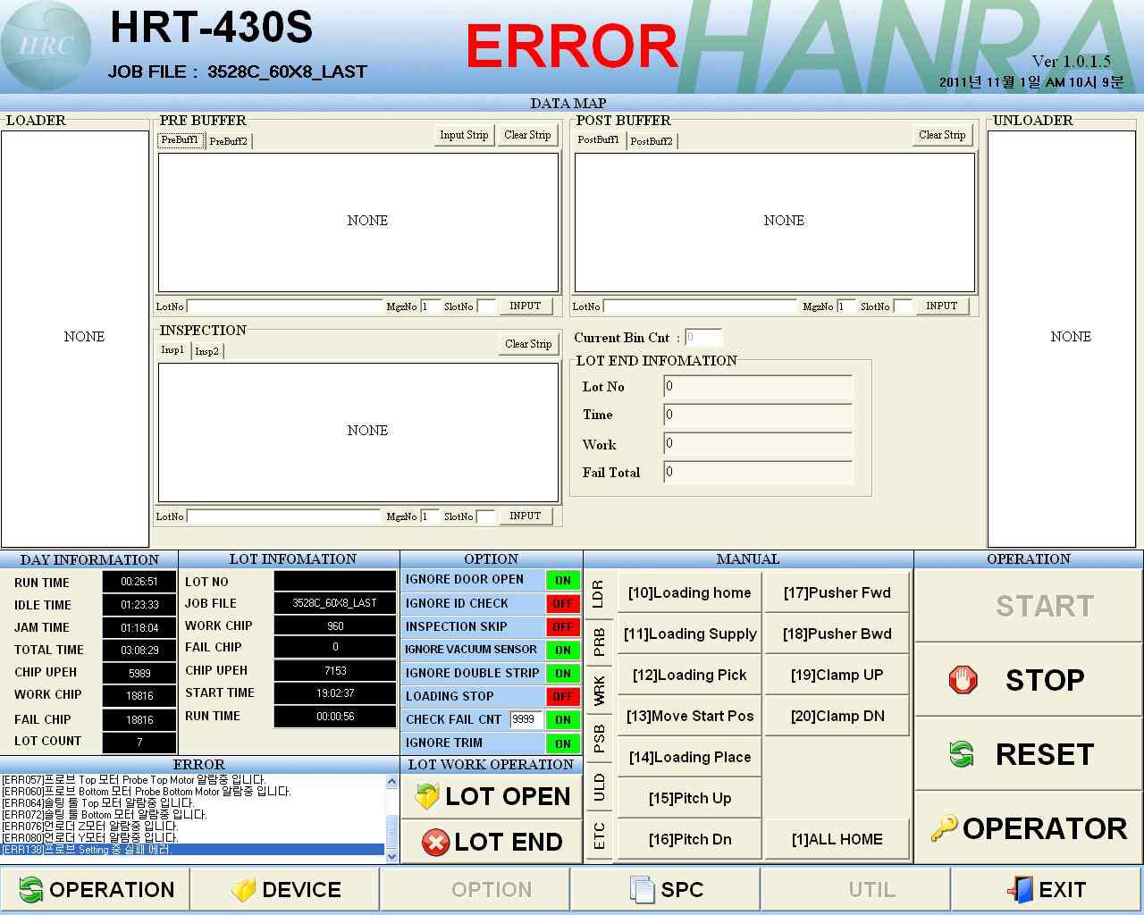Click the Pre Buffer LotNo input field
The width and height of the screenshot is (1144, 915).
click(x=284, y=306)
